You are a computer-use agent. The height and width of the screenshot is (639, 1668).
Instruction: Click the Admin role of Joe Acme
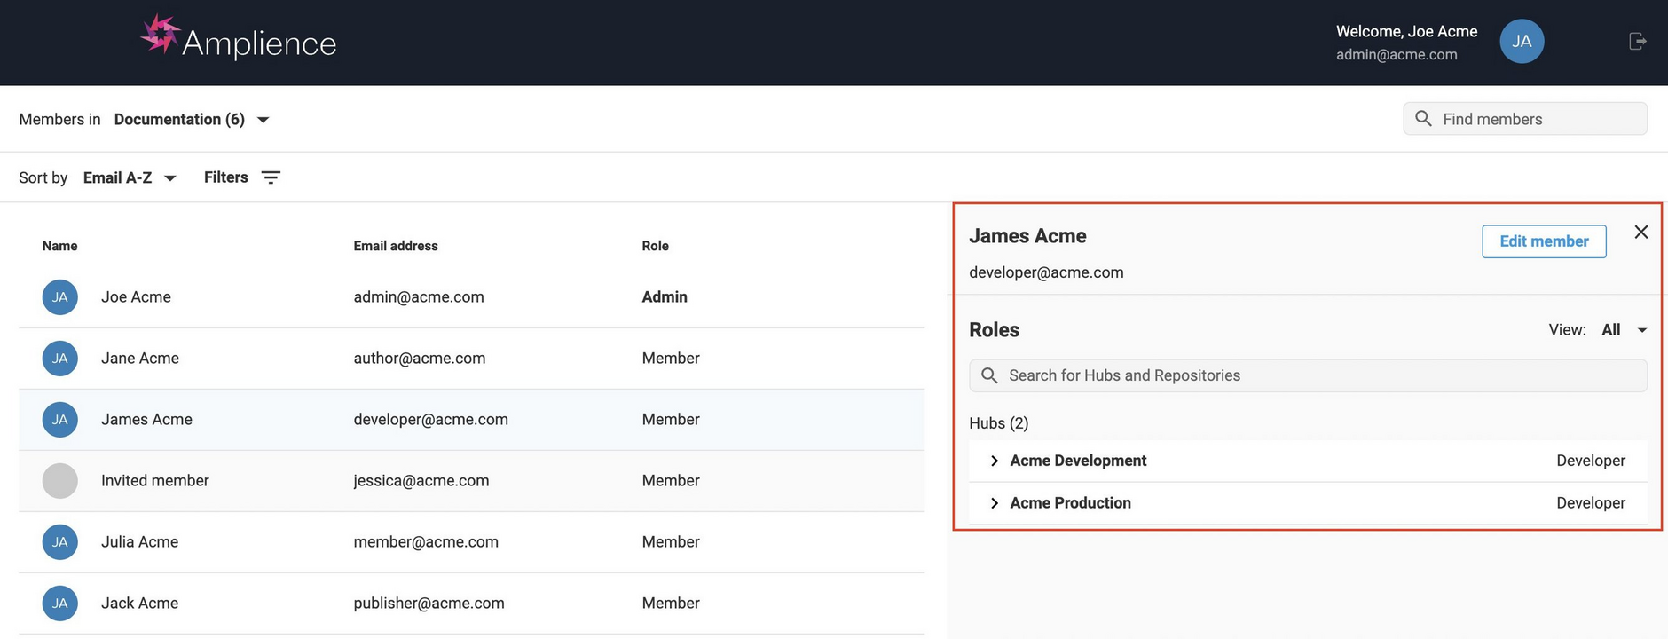[x=665, y=297]
